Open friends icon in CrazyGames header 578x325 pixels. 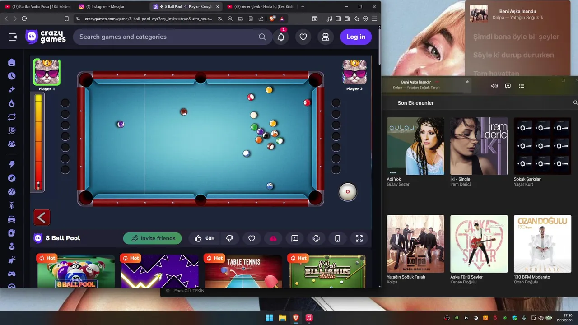pos(326,37)
